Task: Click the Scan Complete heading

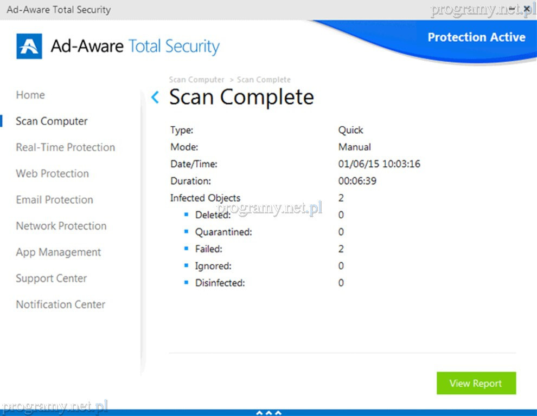Action: coord(241,97)
